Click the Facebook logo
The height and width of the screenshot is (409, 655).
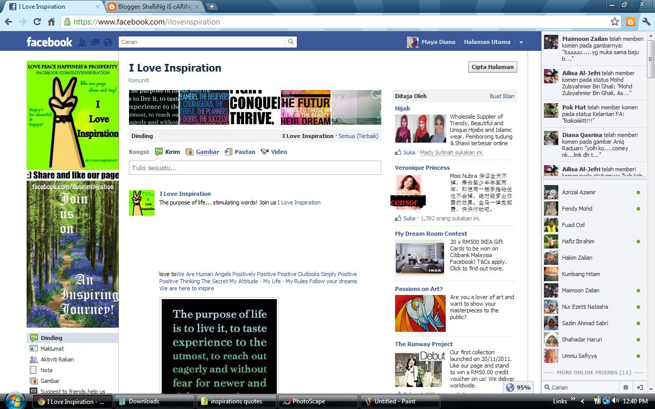coord(49,42)
